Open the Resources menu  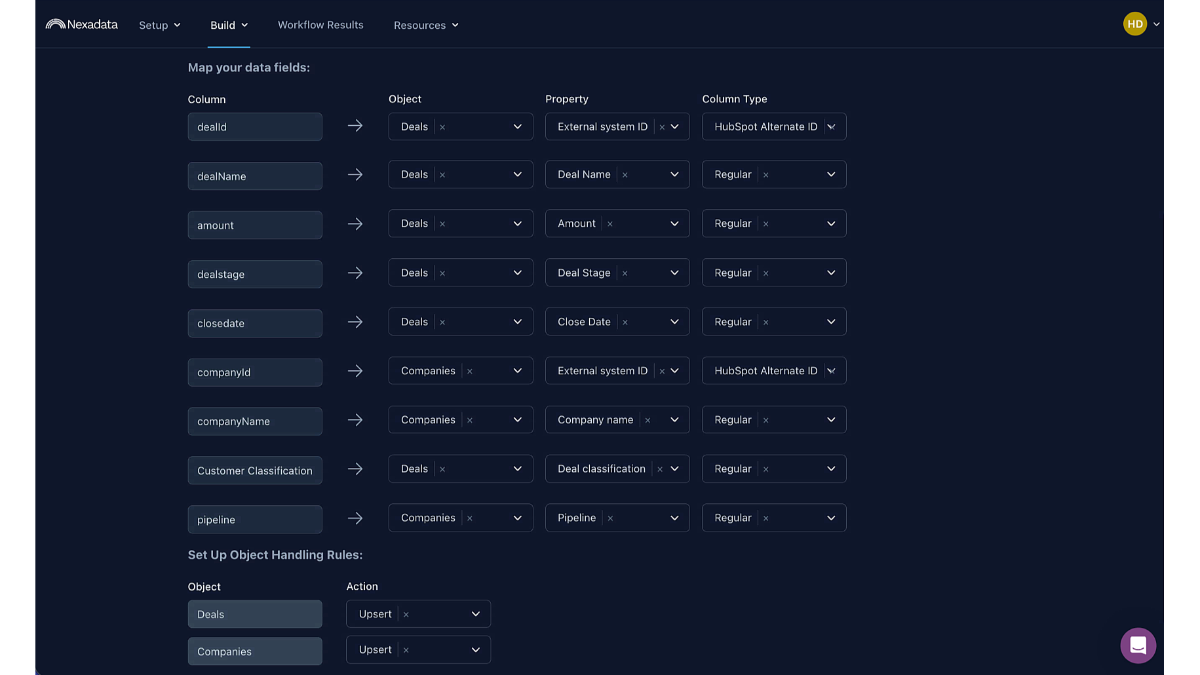click(425, 25)
